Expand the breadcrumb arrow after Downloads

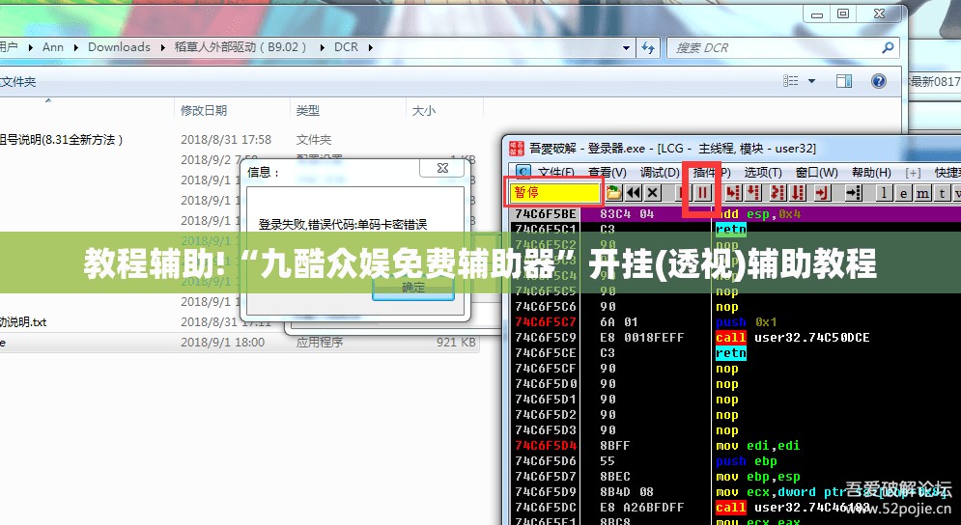[x=162, y=47]
